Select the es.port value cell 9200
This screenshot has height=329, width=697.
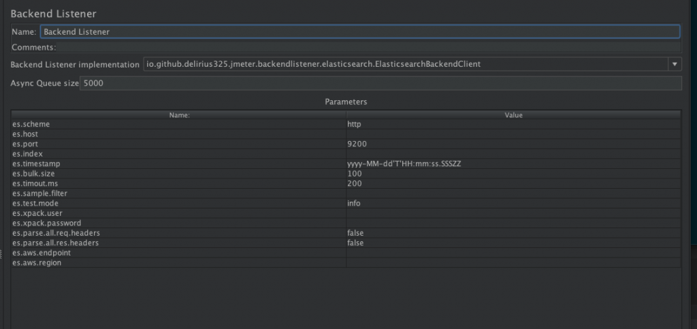(513, 144)
